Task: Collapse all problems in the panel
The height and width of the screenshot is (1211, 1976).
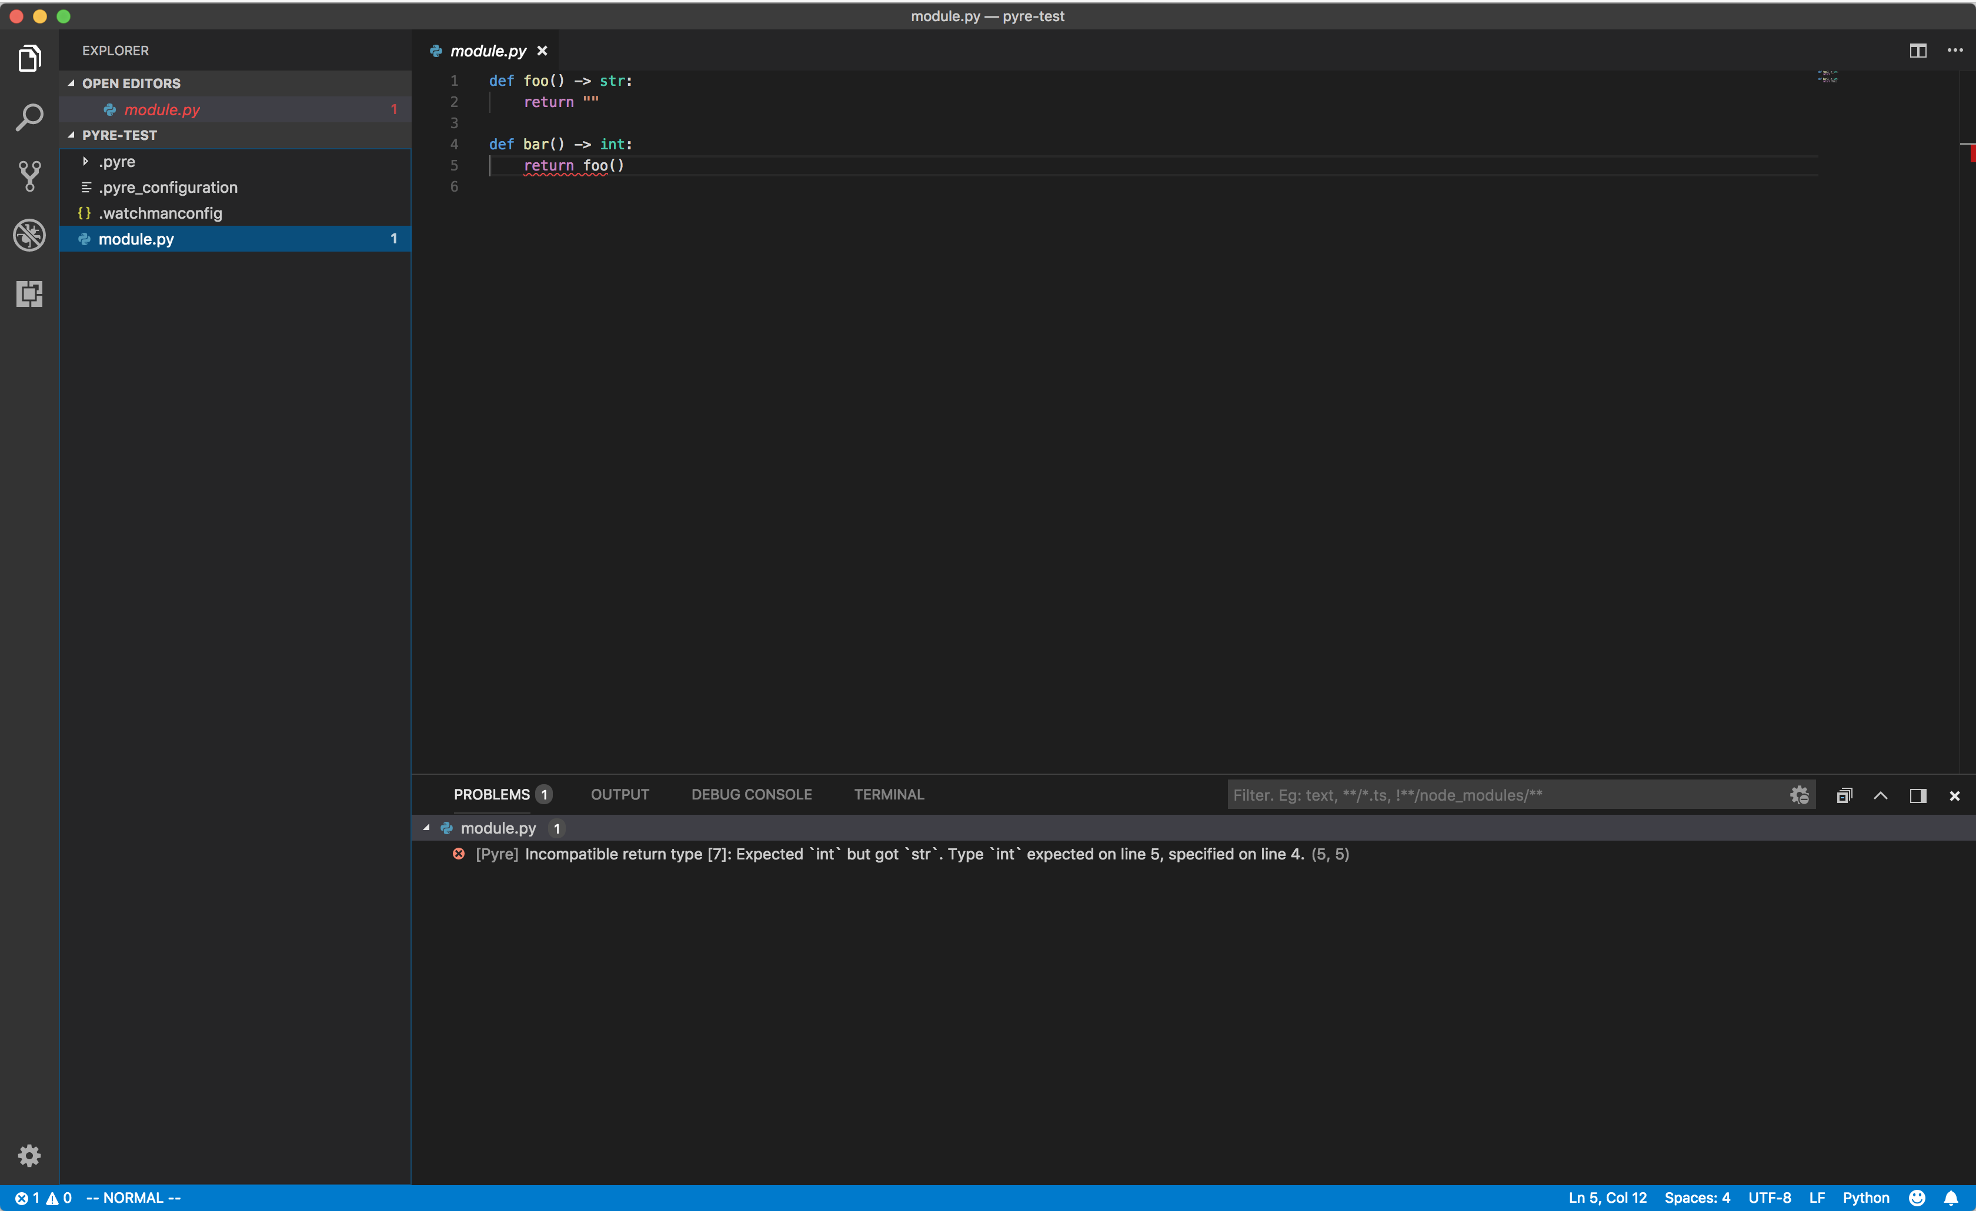Action: click(x=1844, y=795)
